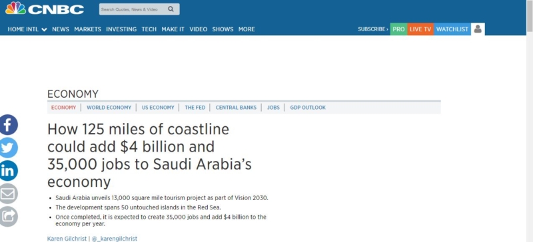Select the red ECONOMY sub-tab

pyautogui.click(x=63, y=108)
